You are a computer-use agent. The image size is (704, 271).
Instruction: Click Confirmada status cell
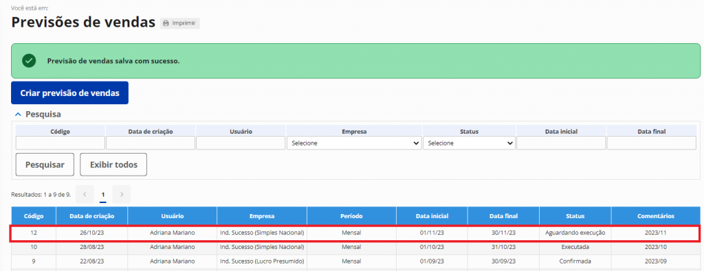[575, 261]
